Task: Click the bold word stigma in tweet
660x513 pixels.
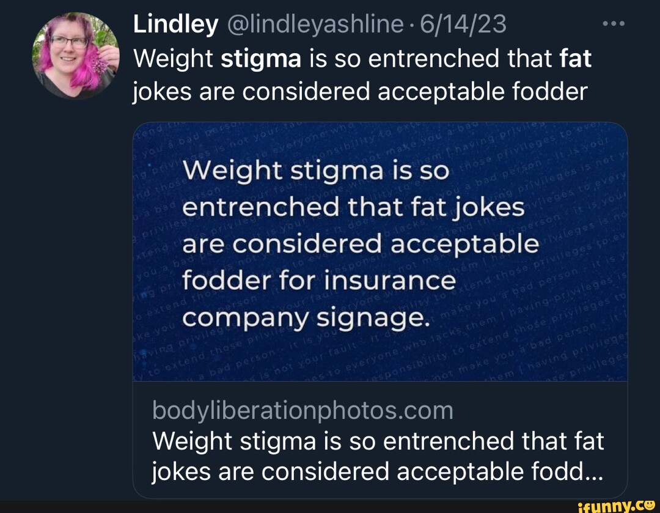Action: pyautogui.click(x=261, y=59)
